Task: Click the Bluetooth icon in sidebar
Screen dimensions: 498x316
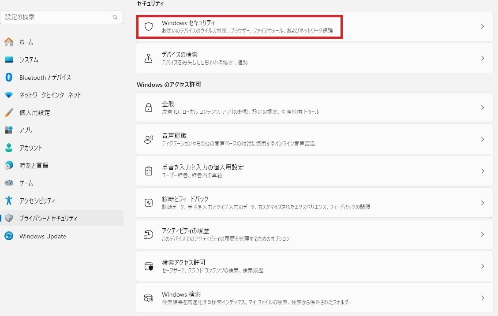Action: tap(9, 77)
